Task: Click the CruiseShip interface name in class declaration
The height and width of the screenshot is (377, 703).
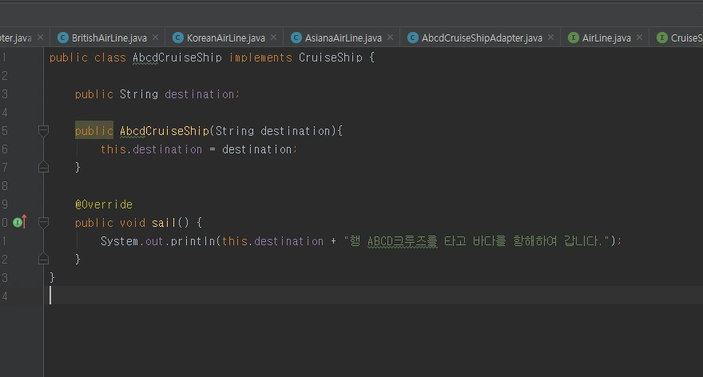Action: (x=331, y=58)
